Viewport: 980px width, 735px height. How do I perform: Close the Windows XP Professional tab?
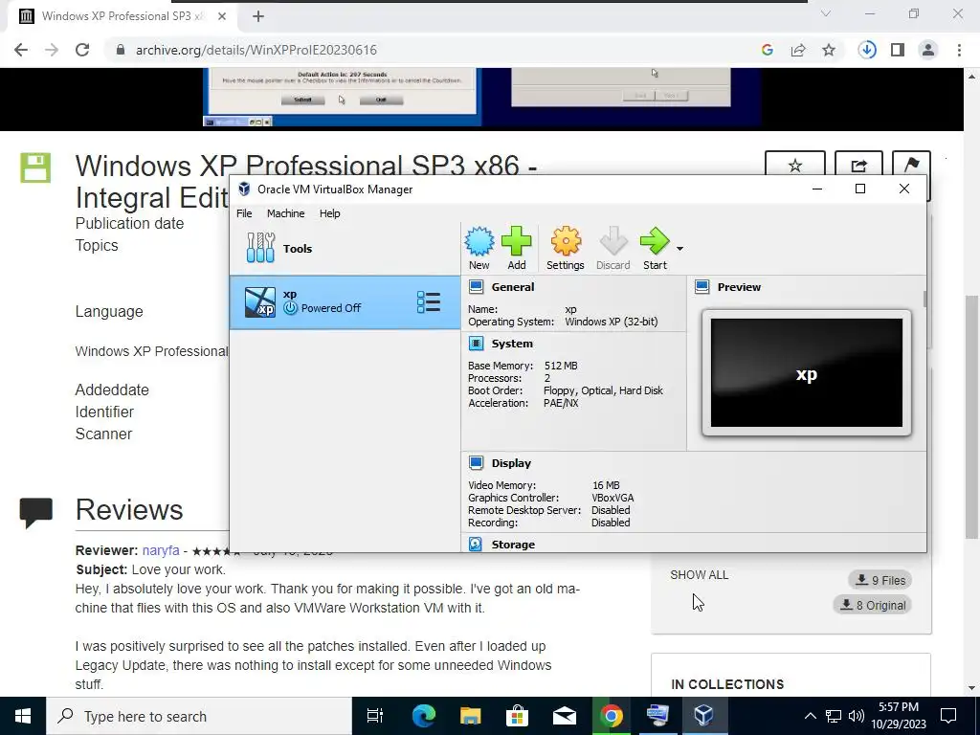point(222,17)
